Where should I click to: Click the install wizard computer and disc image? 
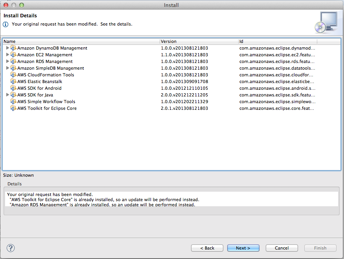pyautogui.click(x=326, y=22)
